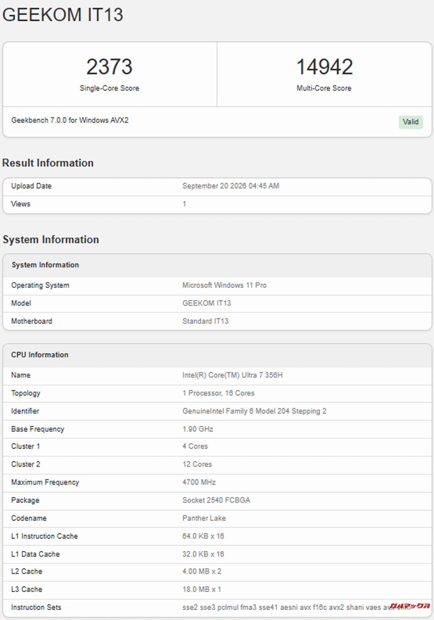
Task: Select the 'Standard IT13' motherboard value
Action: point(205,321)
